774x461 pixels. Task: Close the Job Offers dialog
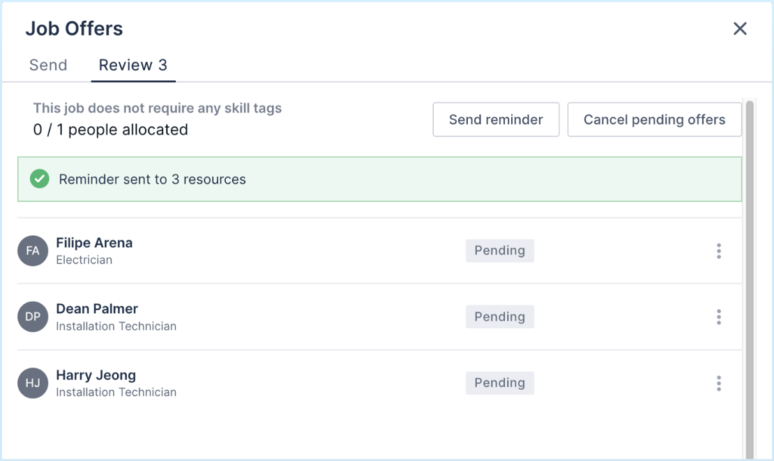pos(739,29)
